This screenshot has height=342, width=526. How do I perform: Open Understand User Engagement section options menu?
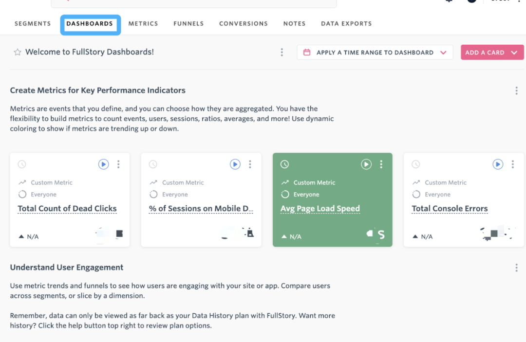pos(516,267)
